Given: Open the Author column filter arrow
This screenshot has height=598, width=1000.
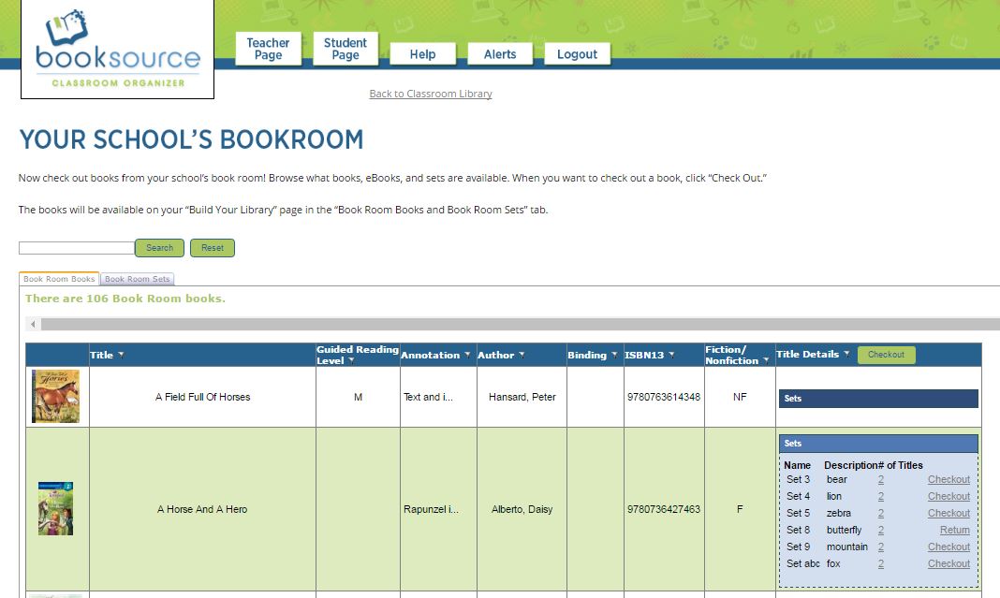Looking at the screenshot, I should pyautogui.click(x=521, y=355).
